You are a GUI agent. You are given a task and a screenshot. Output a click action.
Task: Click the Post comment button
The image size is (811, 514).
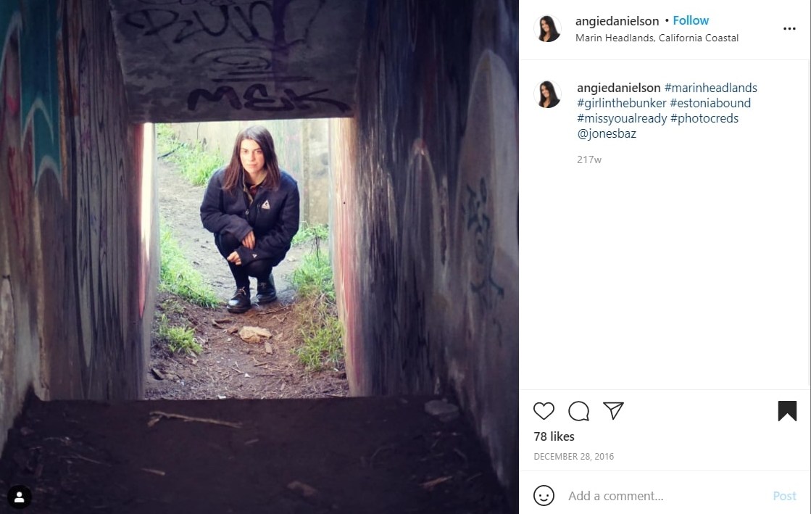pyautogui.click(x=784, y=496)
